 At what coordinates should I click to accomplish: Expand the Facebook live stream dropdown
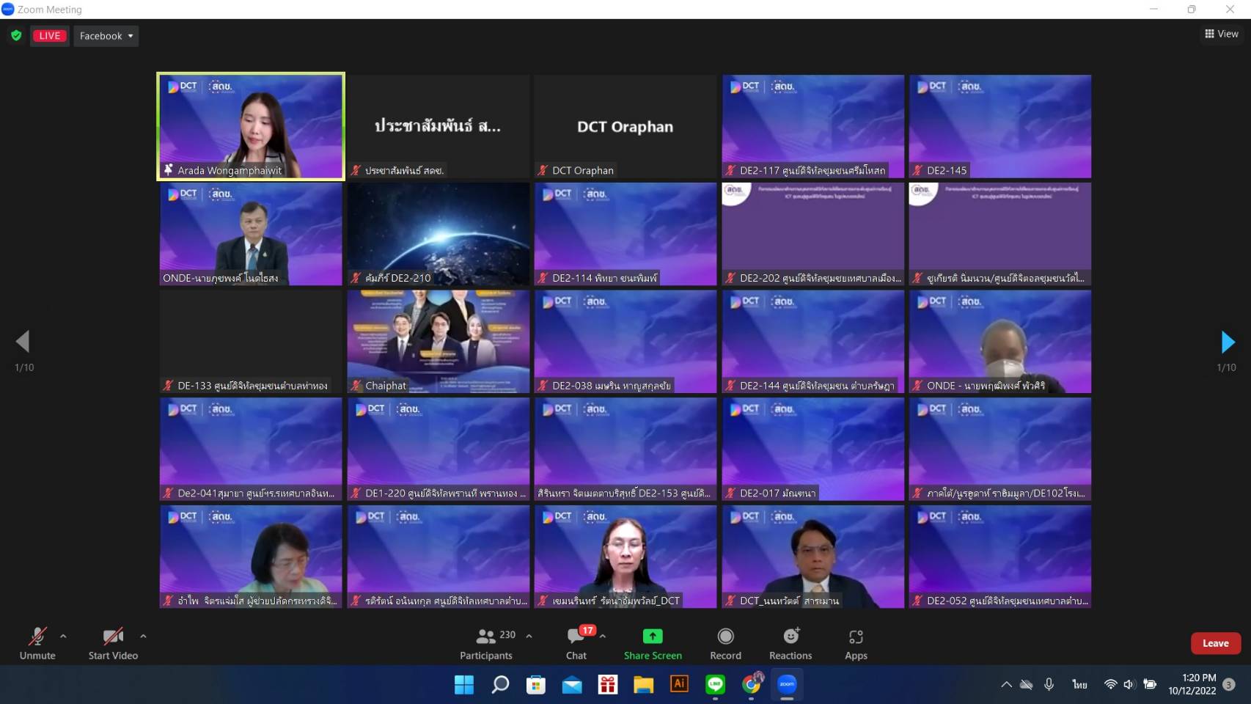(106, 35)
